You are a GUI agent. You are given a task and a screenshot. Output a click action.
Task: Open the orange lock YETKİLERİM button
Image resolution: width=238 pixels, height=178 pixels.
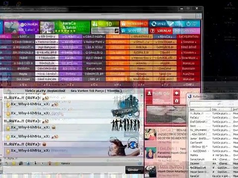[x=134, y=24]
